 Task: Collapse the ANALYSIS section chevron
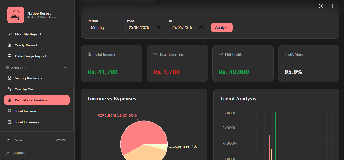[65, 68]
